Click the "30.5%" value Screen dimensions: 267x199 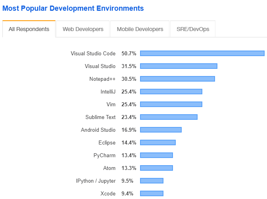coord(129,79)
